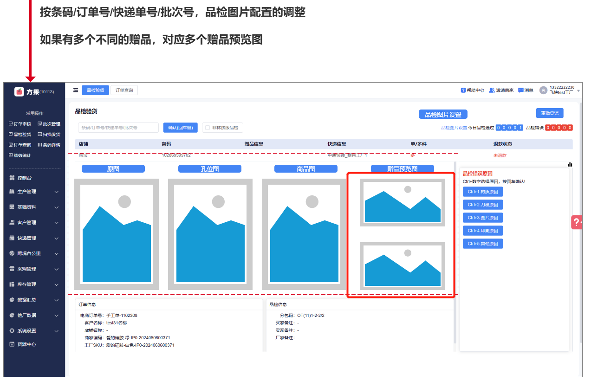Select the 品检验货 tab
The width and height of the screenshot is (591, 387).
pyautogui.click(x=95, y=90)
